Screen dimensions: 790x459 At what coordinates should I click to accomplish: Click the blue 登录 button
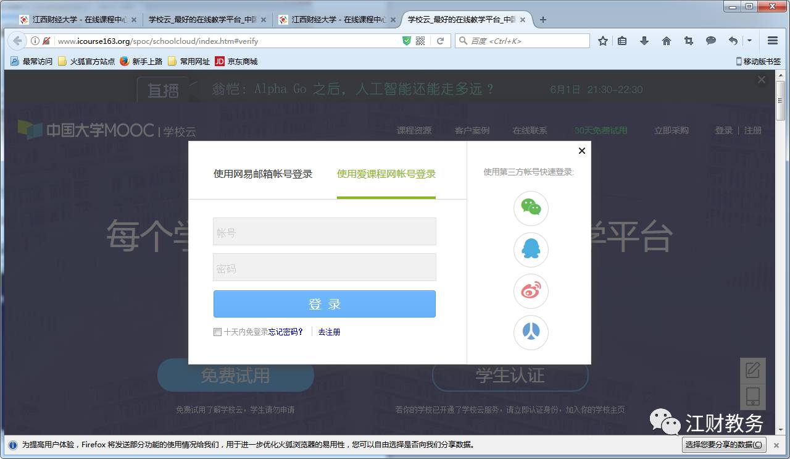325,304
